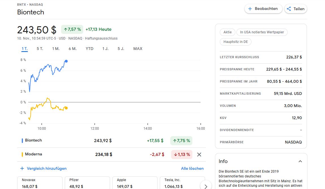Select the YTD time range
The width and height of the screenshot is (325, 189).
(89, 49)
